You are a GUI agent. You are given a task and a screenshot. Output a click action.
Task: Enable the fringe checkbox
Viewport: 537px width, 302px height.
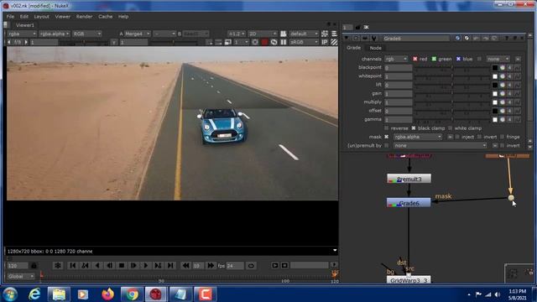point(502,137)
